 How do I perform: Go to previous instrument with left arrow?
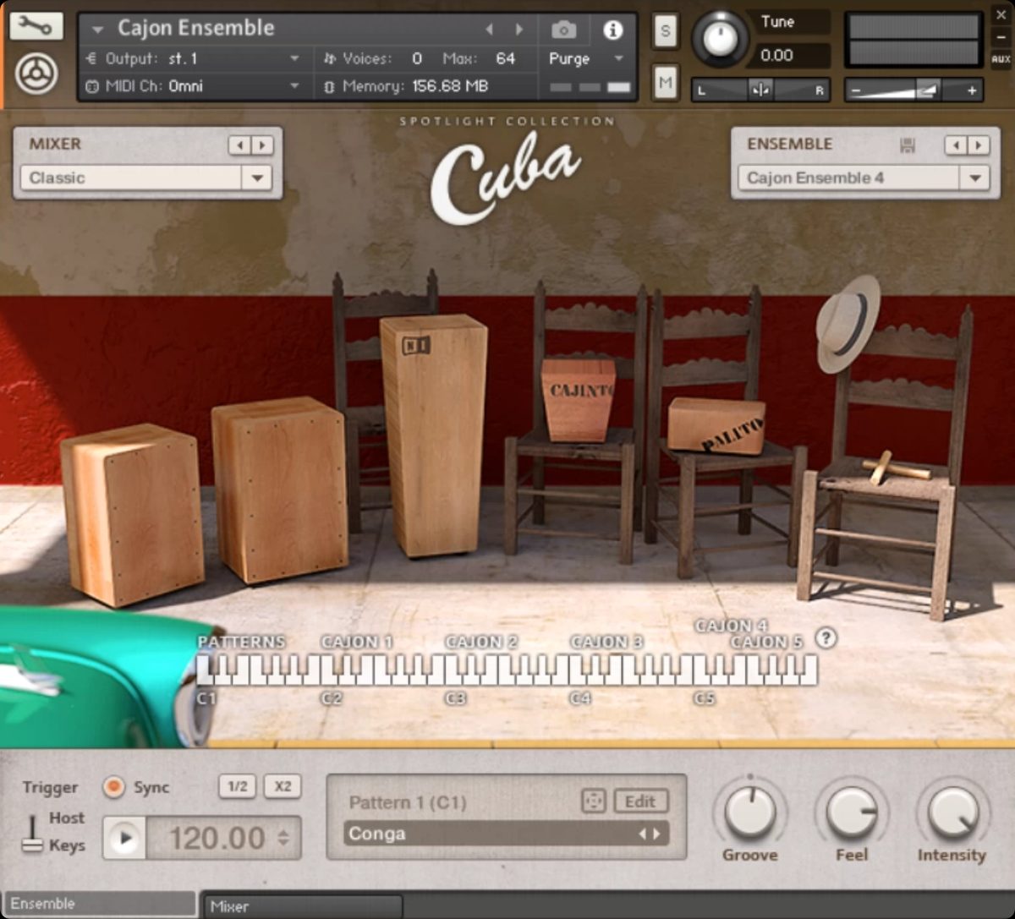pos(489,30)
